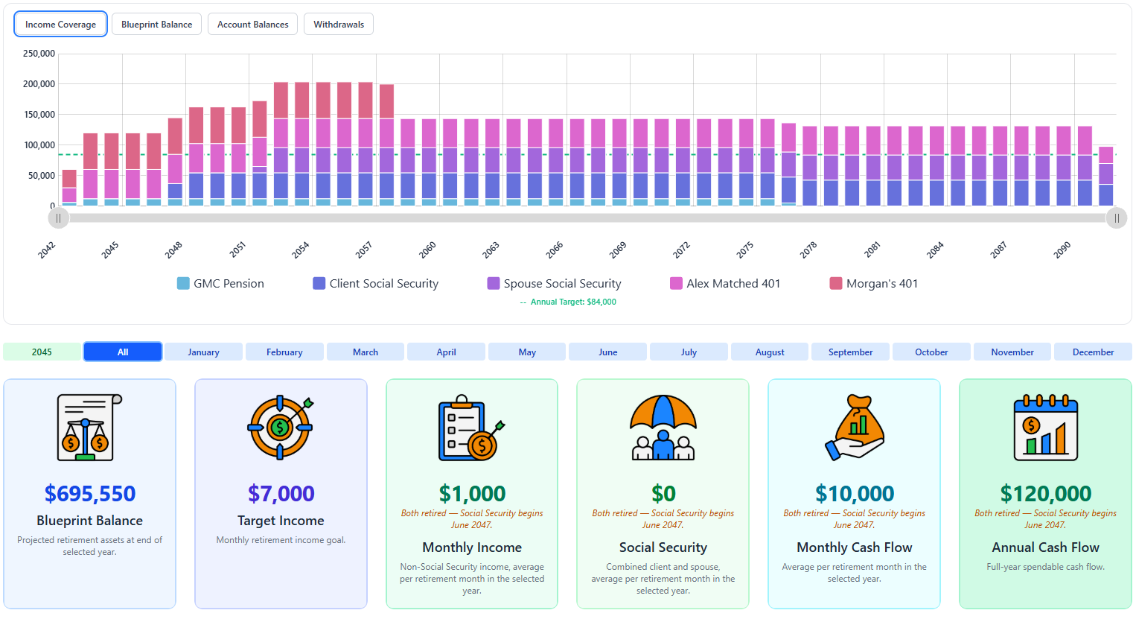Open the Blueprint Balance tab
Viewport: 1136px width, 619px height.
(x=156, y=24)
